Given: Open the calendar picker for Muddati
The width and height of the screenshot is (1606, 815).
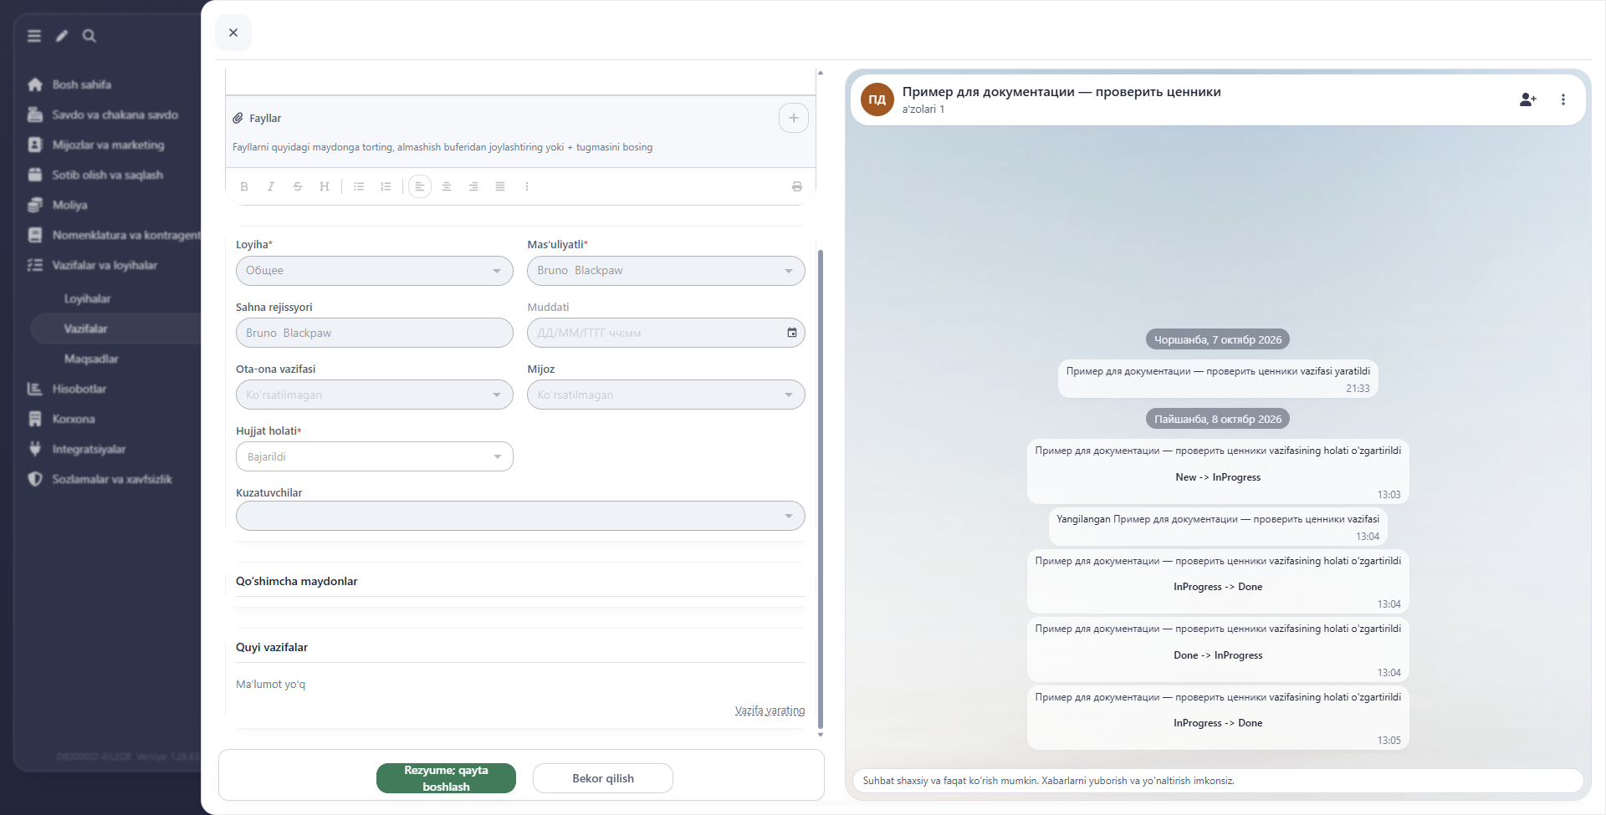Looking at the screenshot, I should click(792, 333).
